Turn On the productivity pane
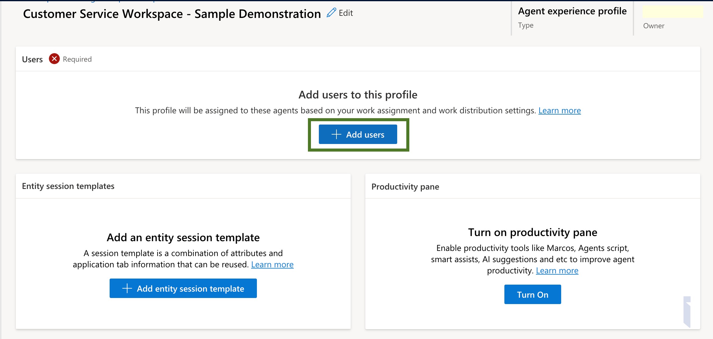This screenshot has width=713, height=339. point(532,294)
